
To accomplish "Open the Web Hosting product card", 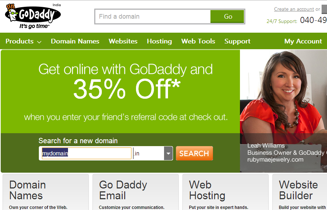I will click(x=226, y=192).
